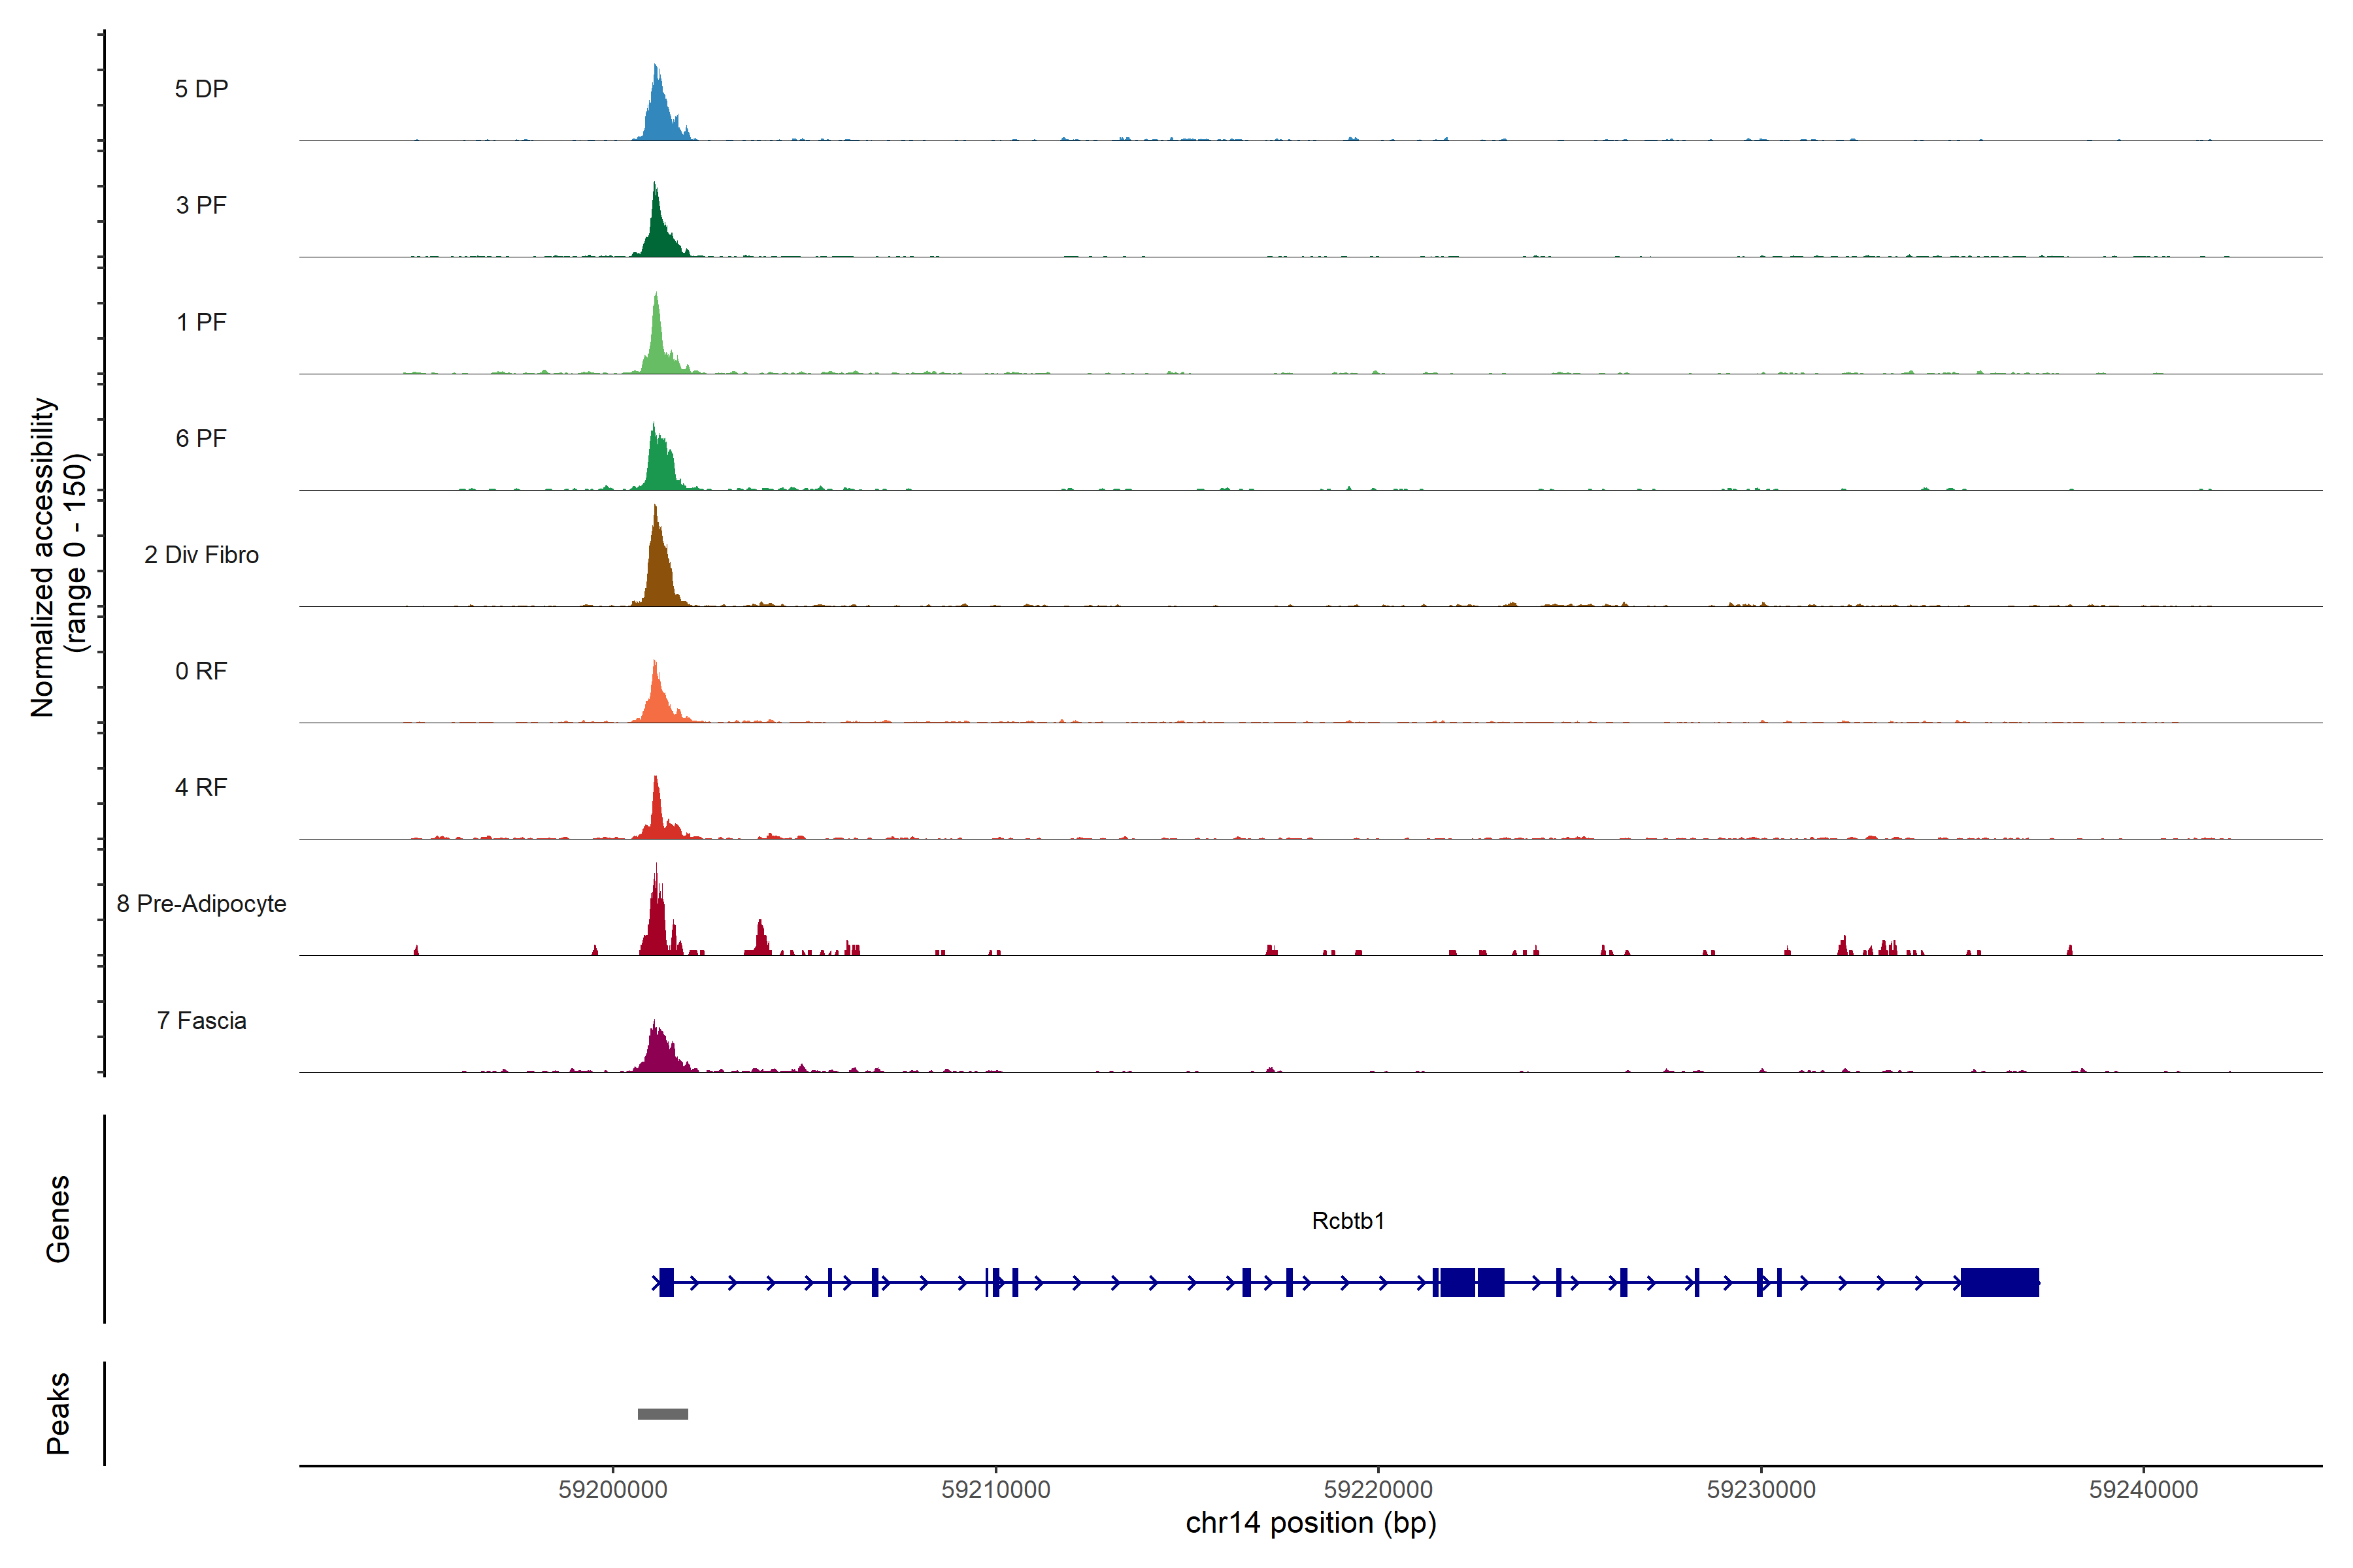Select the 3 PF track label
The image size is (2353, 1568).
click(201, 205)
